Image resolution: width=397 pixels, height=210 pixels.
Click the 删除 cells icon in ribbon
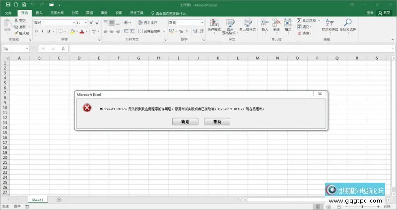276,23
